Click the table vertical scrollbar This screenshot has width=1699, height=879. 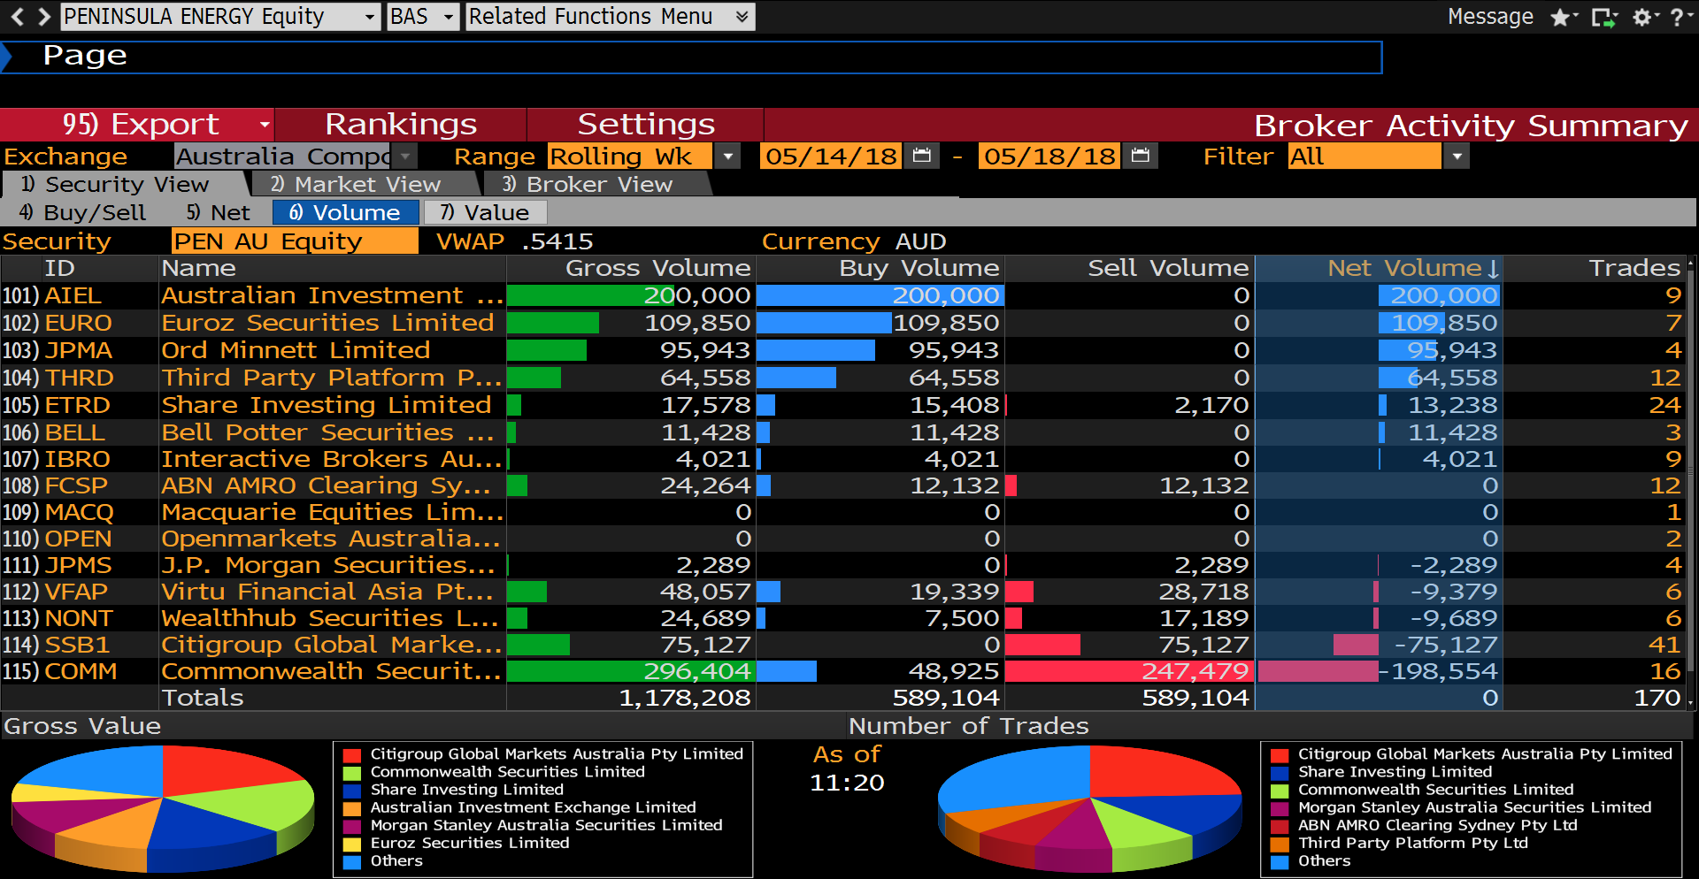coord(1691,482)
